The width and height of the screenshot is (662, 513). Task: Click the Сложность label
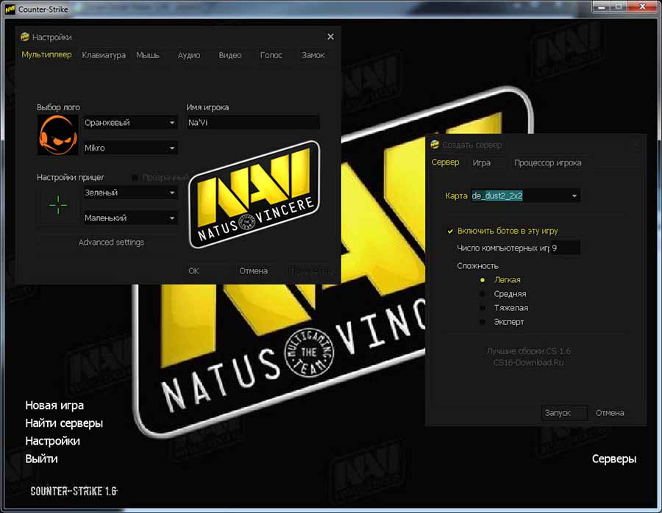coord(477,266)
